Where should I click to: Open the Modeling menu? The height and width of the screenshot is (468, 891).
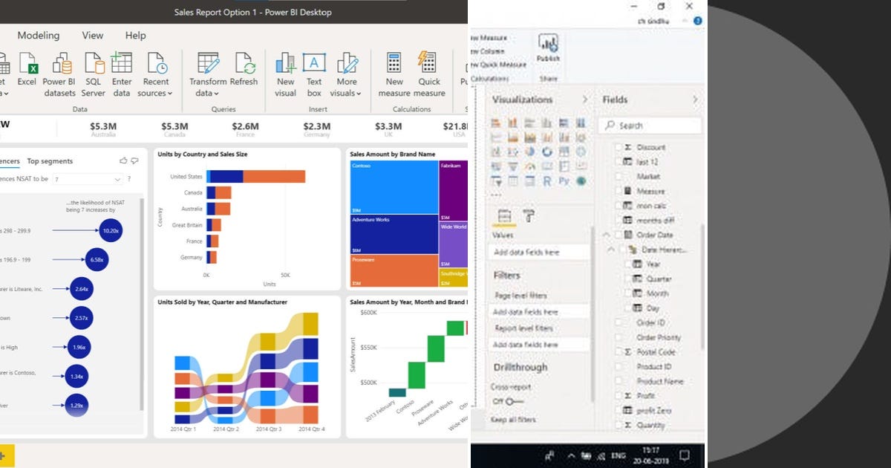pos(39,36)
